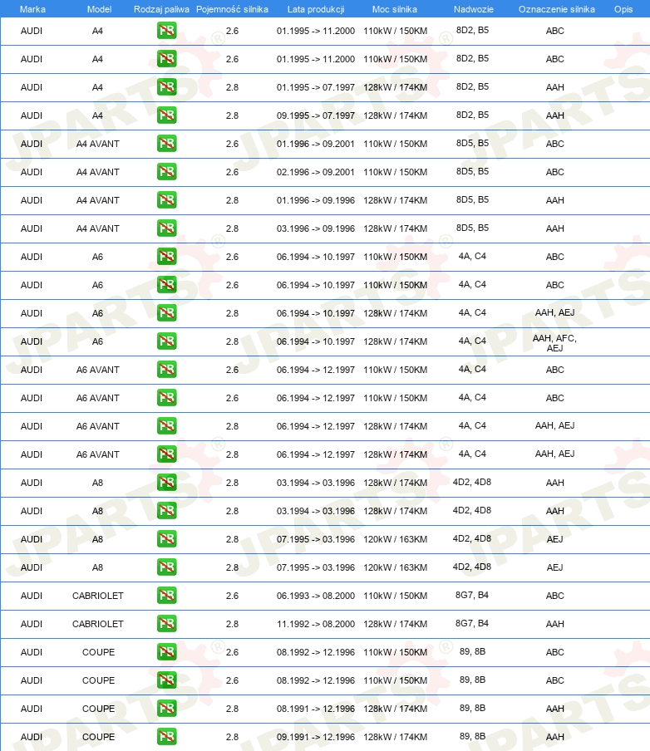This screenshot has height=751, width=650.
Task: Click COUPE in the row starting 08.1991
Action: [x=98, y=709]
